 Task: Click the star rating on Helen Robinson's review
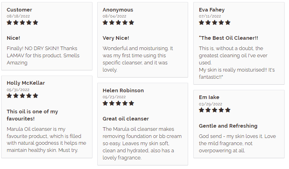pyautogui.click(x=118, y=103)
